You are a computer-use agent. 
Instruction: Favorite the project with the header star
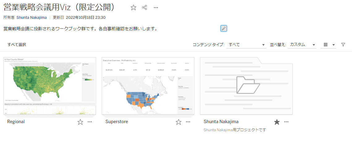point(133,8)
